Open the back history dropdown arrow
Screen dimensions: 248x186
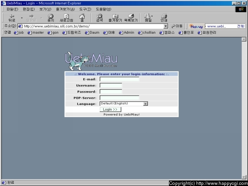pos(22,18)
